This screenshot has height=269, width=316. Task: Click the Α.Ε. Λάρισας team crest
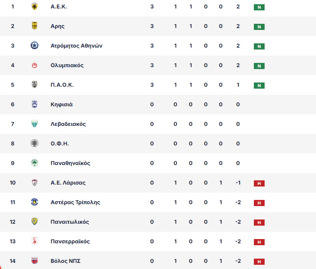(x=35, y=183)
